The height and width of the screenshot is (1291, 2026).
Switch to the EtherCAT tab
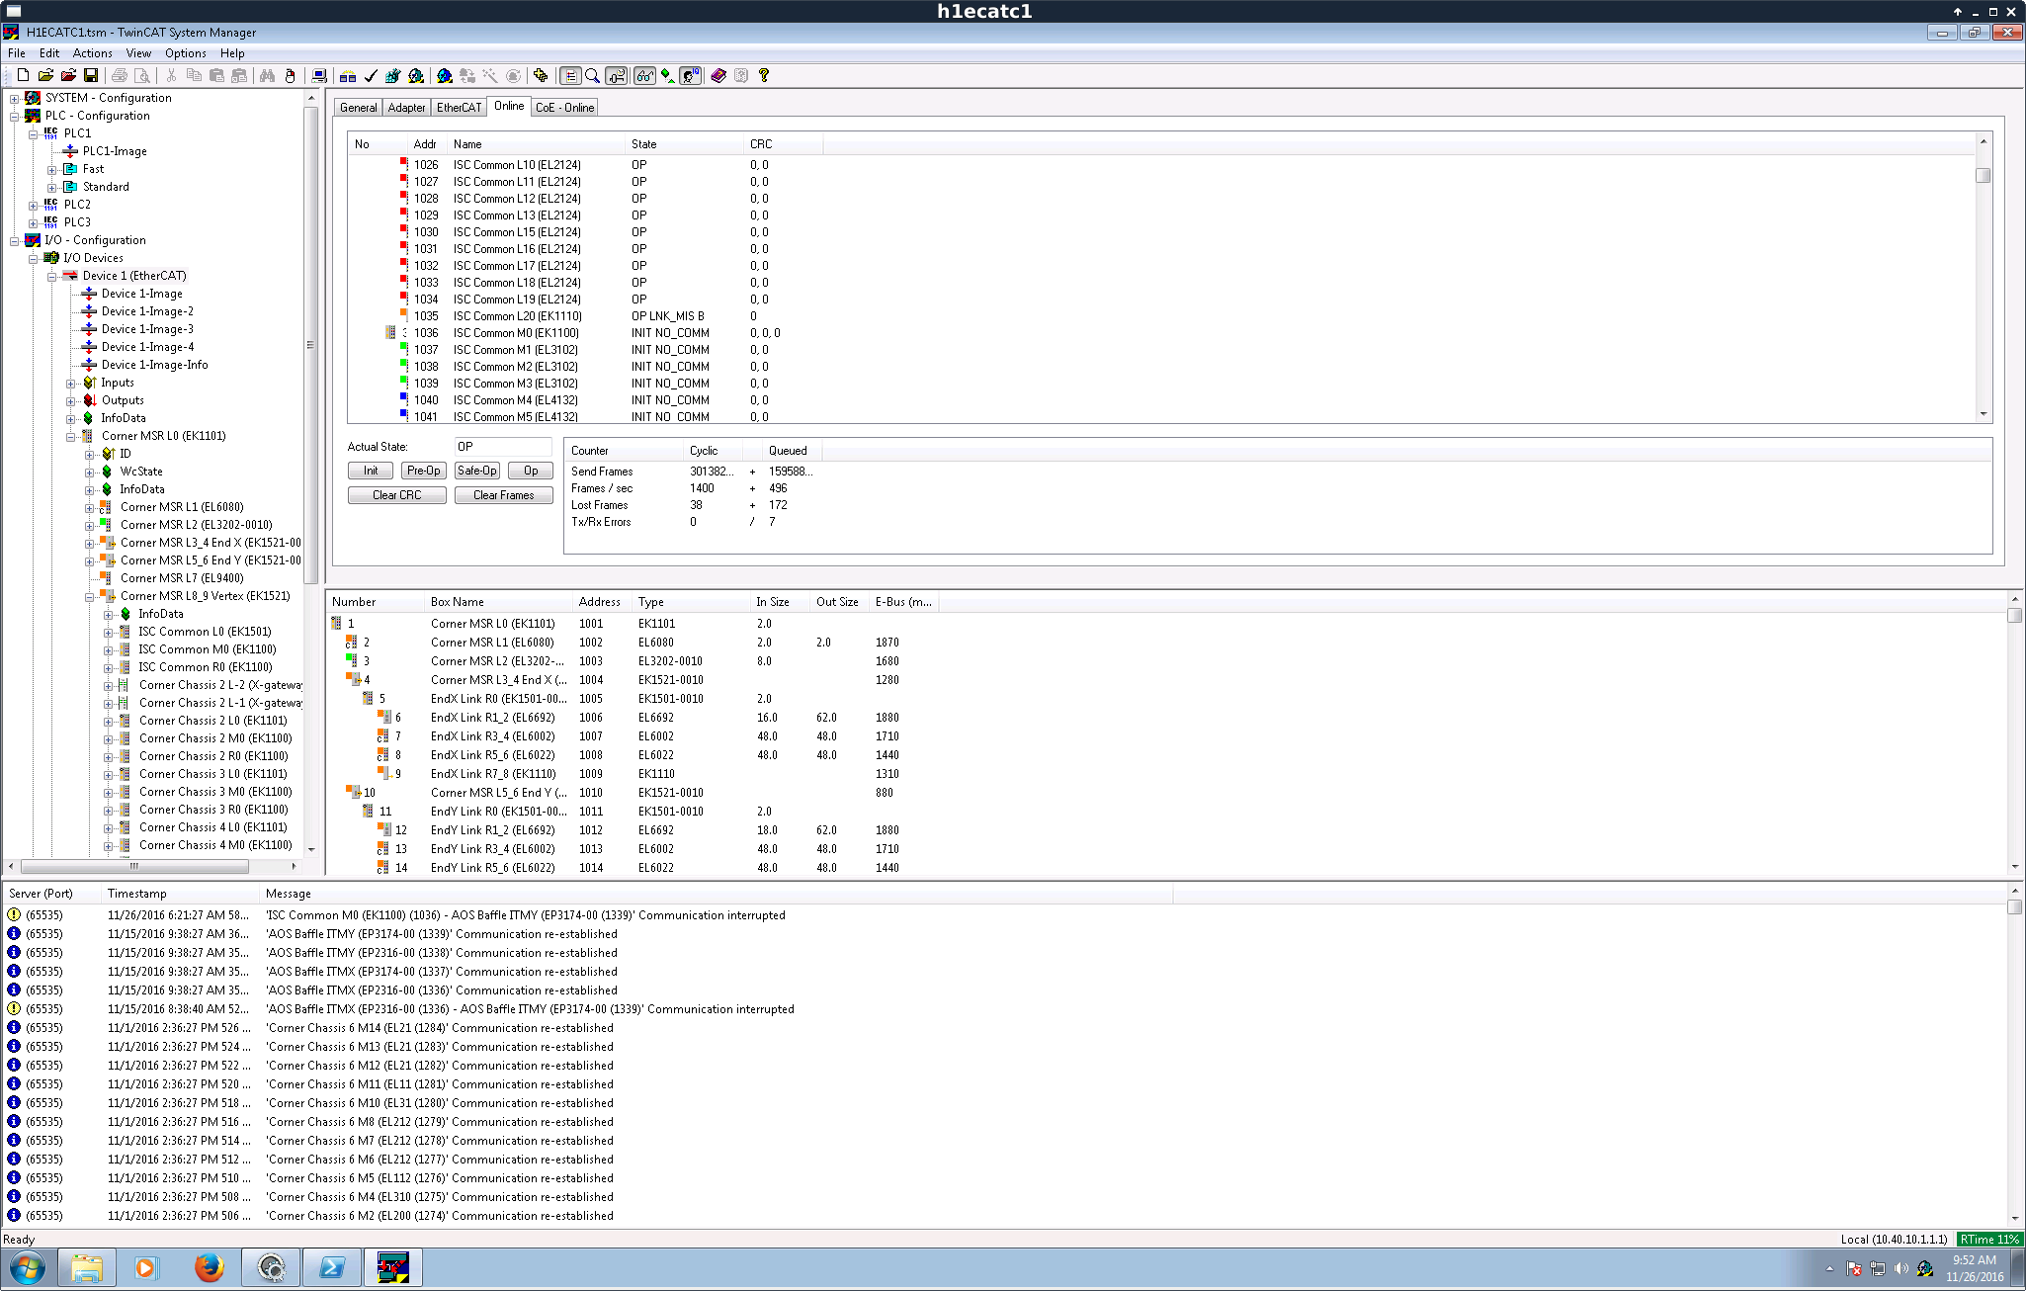point(459,108)
